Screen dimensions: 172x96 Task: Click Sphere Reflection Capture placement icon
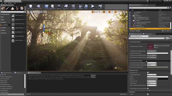(x=13, y=28)
